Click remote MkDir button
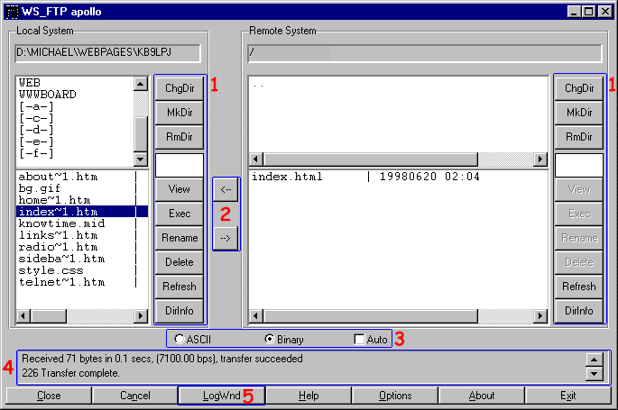 click(x=579, y=113)
